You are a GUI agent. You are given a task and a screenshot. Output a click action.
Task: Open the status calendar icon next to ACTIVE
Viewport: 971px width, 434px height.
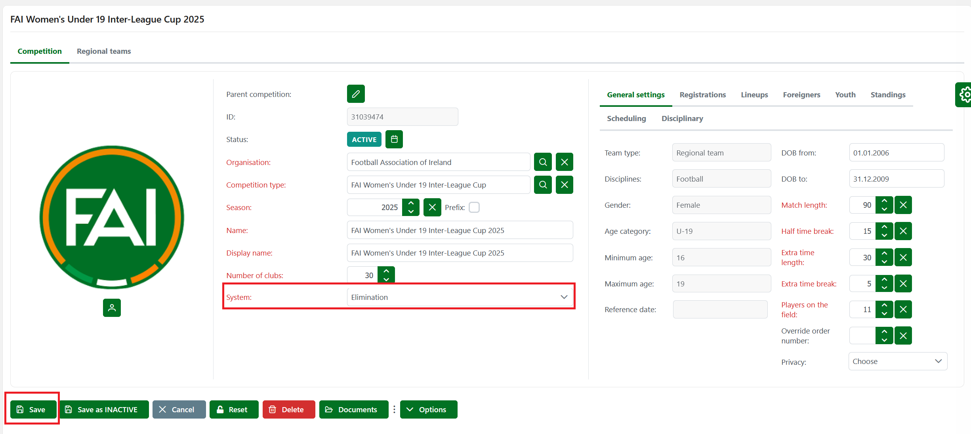click(x=394, y=139)
